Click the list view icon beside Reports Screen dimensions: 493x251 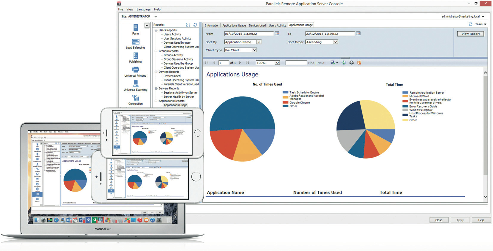[x=188, y=25]
